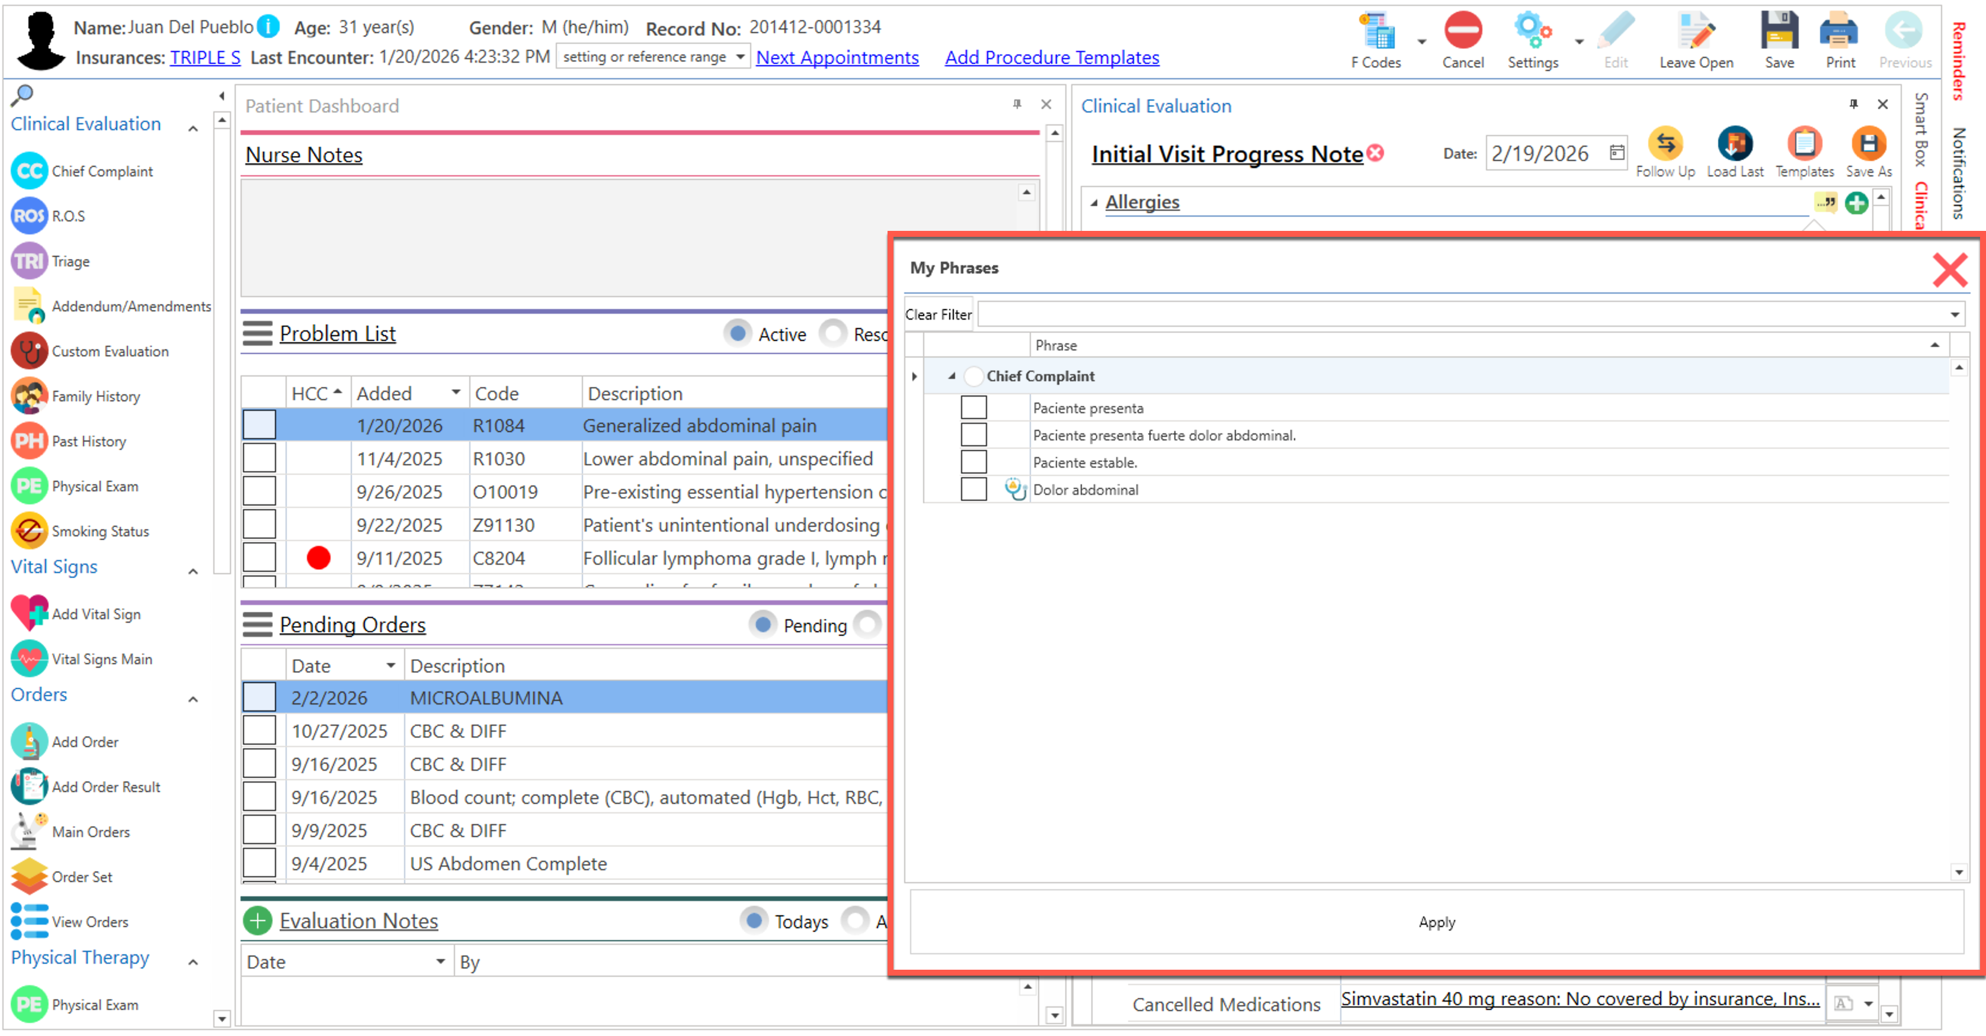Click the Apply button

coord(1436,922)
